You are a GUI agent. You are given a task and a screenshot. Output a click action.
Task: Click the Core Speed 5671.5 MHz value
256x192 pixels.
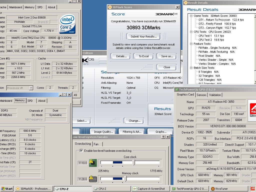[x=18, y=64]
